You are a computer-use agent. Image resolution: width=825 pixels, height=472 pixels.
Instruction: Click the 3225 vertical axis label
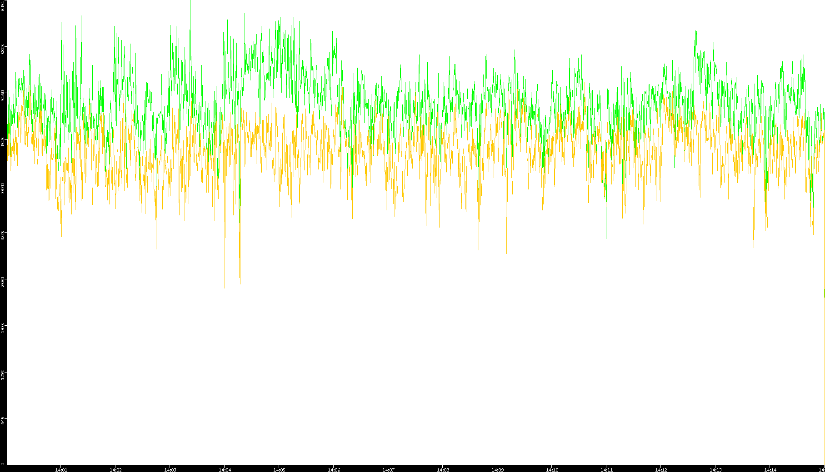coord(3,235)
